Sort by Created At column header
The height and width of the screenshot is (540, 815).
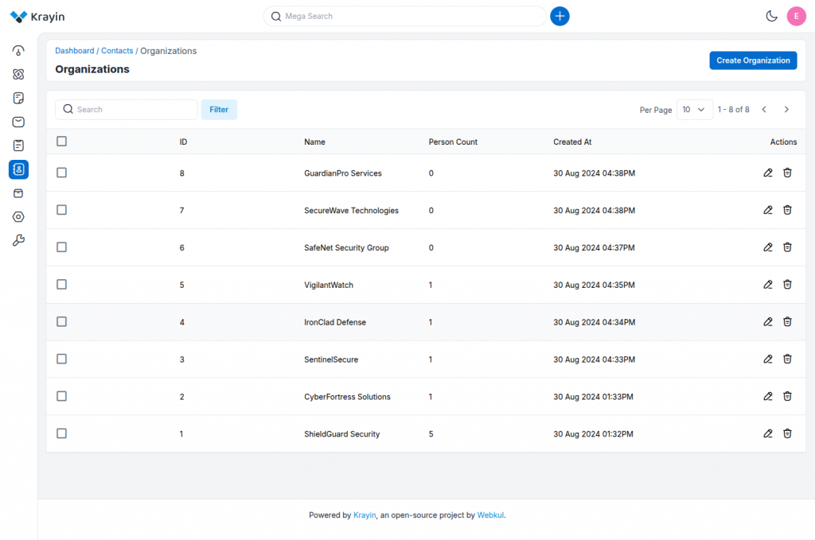tap(572, 142)
